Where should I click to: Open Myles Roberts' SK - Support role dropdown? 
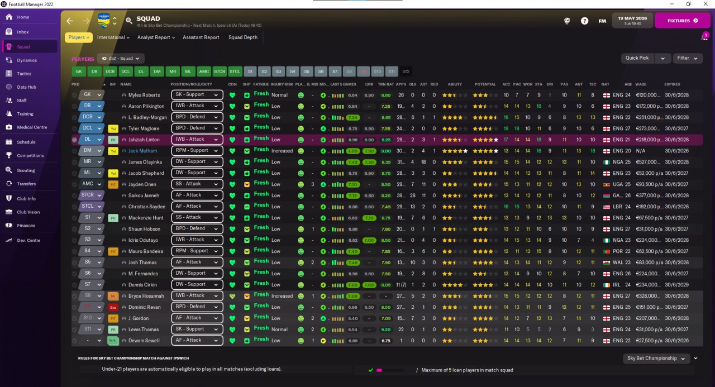(x=197, y=95)
